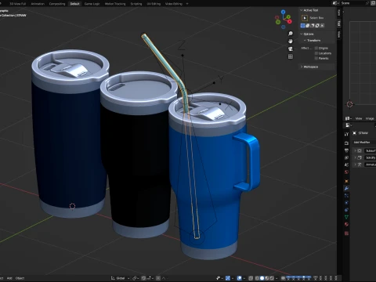Open the Scripting workspace tab
The height and width of the screenshot is (282, 376).
pos(136,4)
